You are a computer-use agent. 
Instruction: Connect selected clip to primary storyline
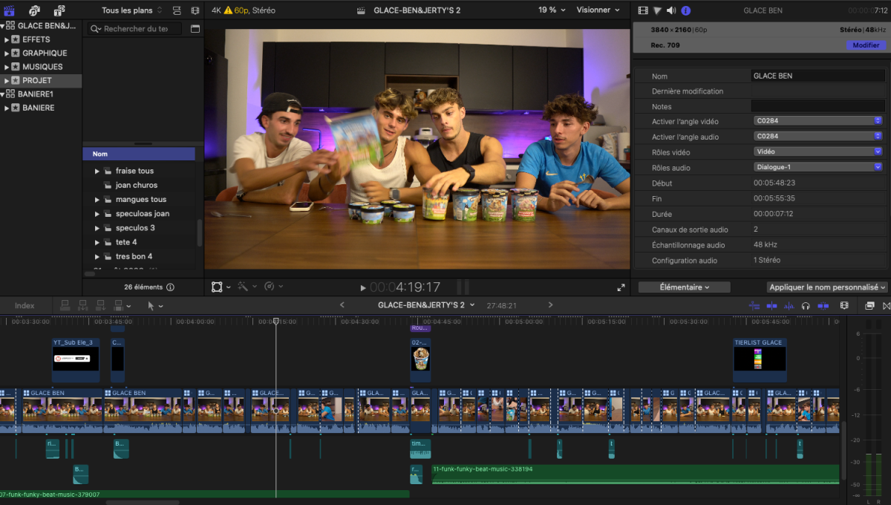65,305
